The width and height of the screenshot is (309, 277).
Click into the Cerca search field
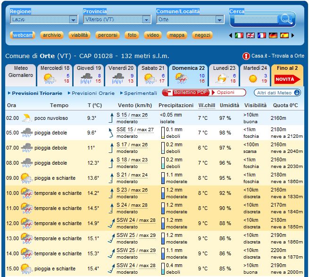pos(256,19)
